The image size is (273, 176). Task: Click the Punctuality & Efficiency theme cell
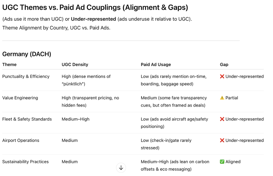26,77
